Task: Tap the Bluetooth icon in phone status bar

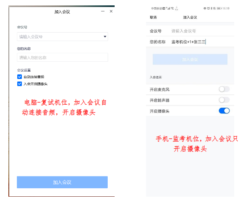Action: 211,8
